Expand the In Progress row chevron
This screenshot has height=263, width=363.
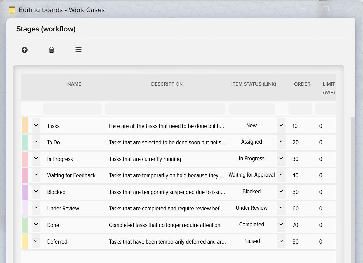point(36,159)
